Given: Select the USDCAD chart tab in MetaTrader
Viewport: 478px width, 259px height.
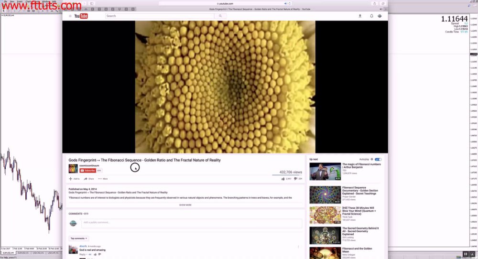Looking at the screenshot, I should [38, 253].
